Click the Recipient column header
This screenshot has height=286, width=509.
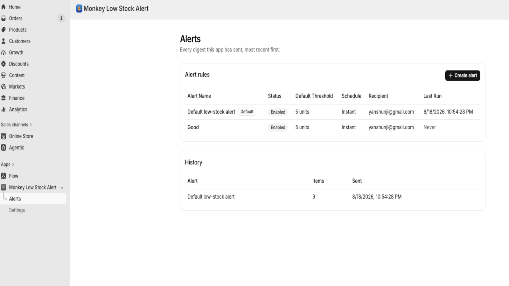pos(378,96)
